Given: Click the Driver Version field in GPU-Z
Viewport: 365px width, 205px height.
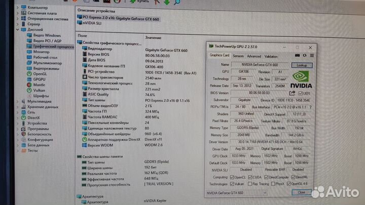Looking at the screenshot, I should pos(270,142).
